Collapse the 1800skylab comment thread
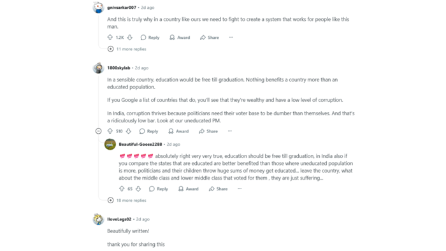446x251 pixels. coord(98,131)
